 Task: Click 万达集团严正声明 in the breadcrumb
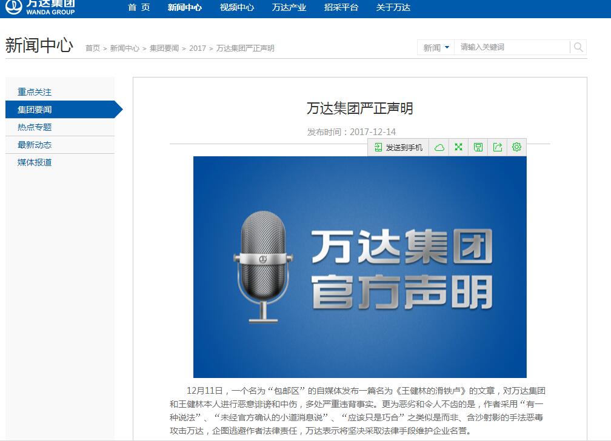click(245, 48)
